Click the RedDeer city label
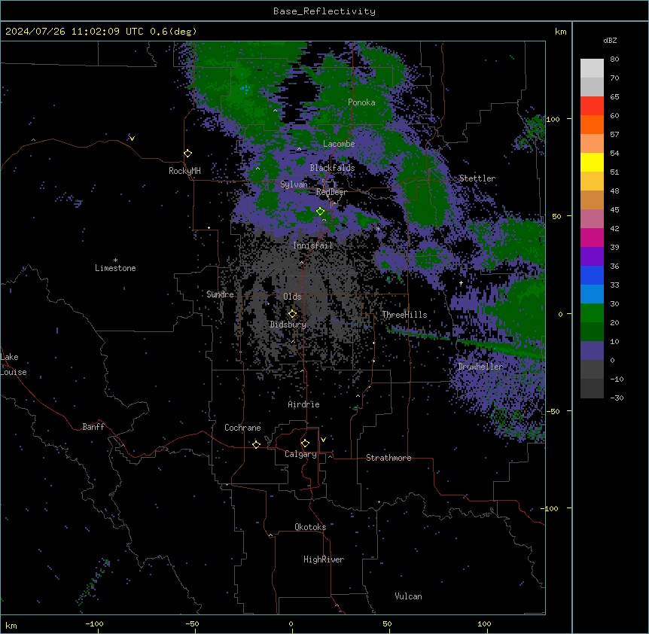This screenshot has height=634, width=649. 331,192
